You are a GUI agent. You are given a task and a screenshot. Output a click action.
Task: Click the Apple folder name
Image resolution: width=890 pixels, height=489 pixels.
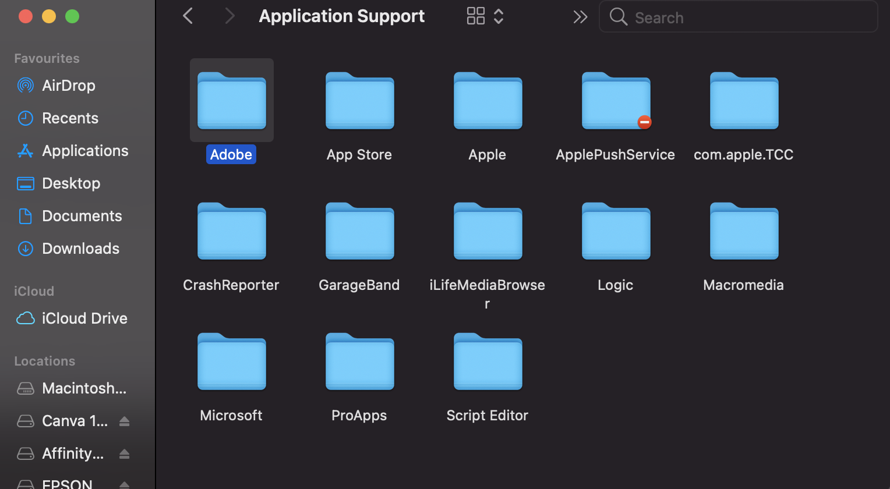[488, 155]
